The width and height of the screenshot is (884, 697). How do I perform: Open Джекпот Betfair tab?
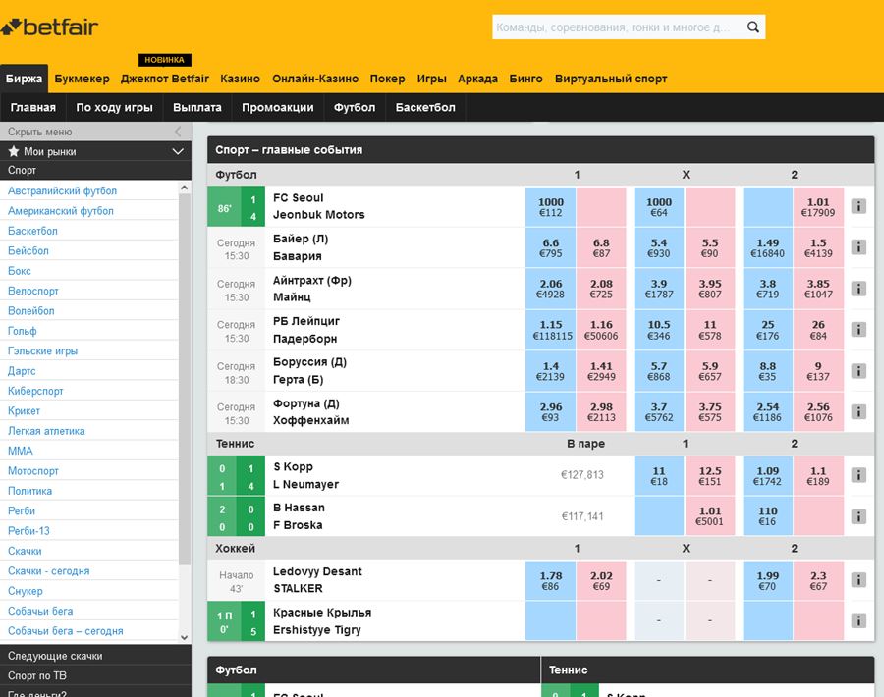coord(165,79)
